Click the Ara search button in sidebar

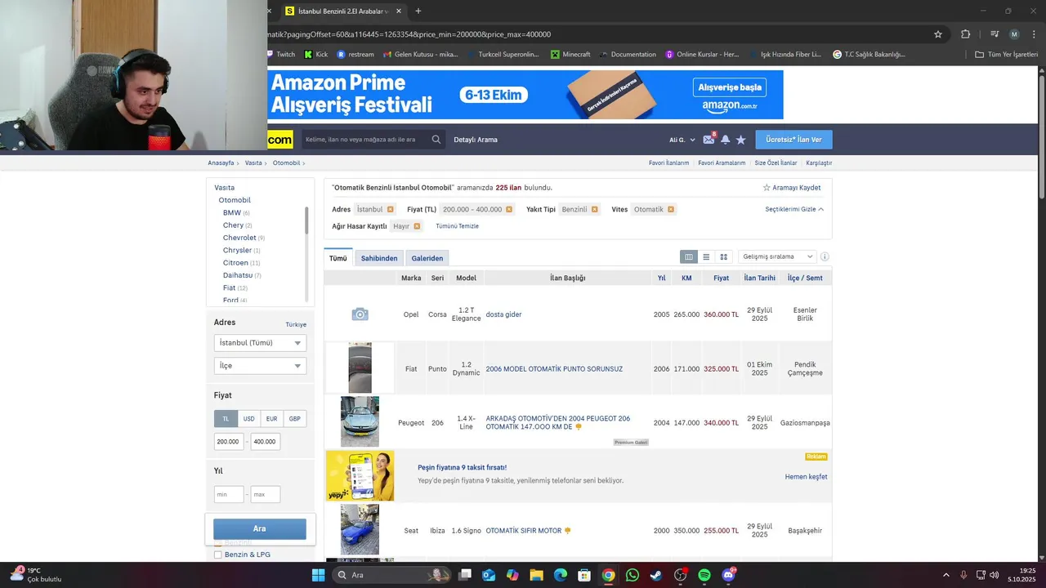click(260, 528)
